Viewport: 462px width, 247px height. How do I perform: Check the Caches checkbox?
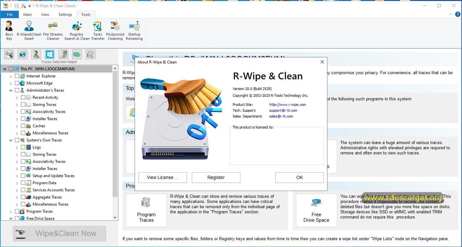(23, 126)
